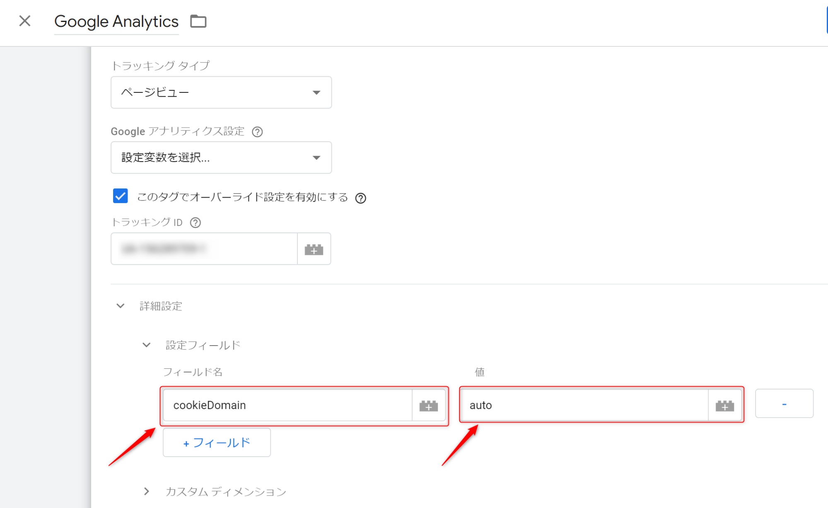Viewport: 828px width, 508px height.
Task: Expand the カスタム ディメンション section
Action: click(x=147, y=491)
